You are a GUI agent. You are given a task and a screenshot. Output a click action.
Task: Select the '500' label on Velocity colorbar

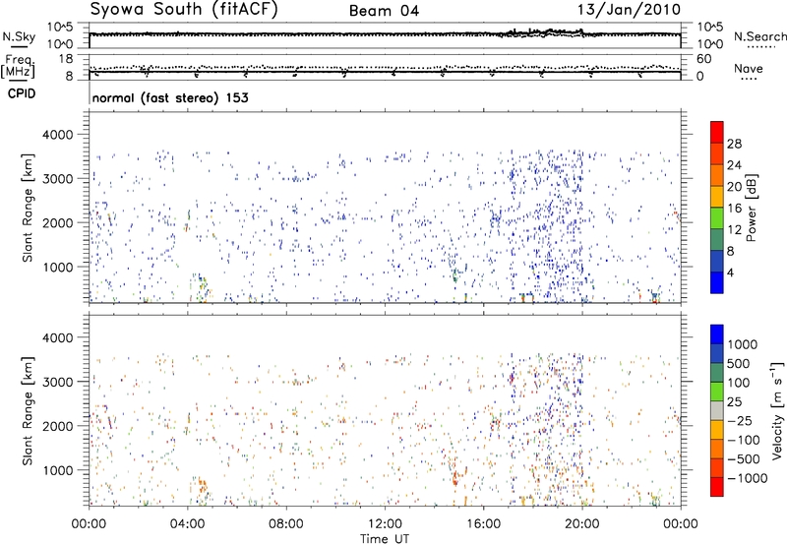click(738, 363)
